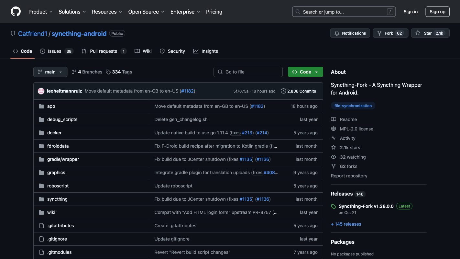Click the .gitignore file icon
460x259 pixels.
[41, 239]
